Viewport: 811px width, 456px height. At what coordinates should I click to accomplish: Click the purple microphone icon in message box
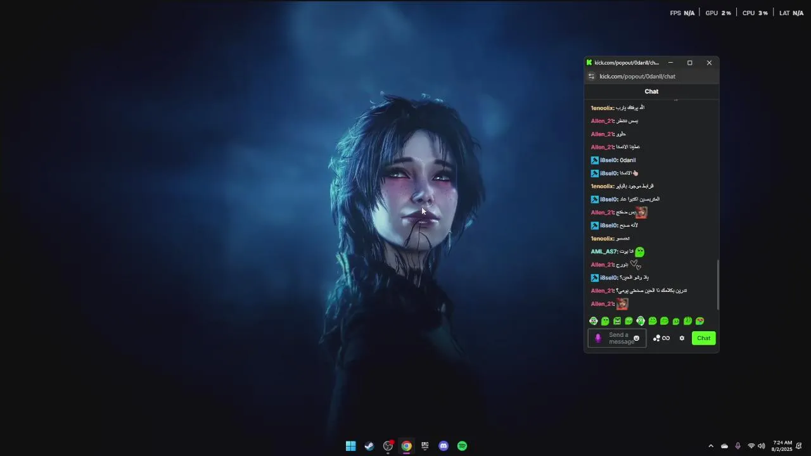[597, 338]
